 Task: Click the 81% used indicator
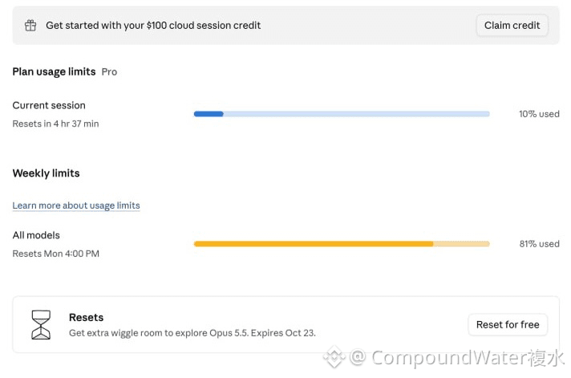539,244
